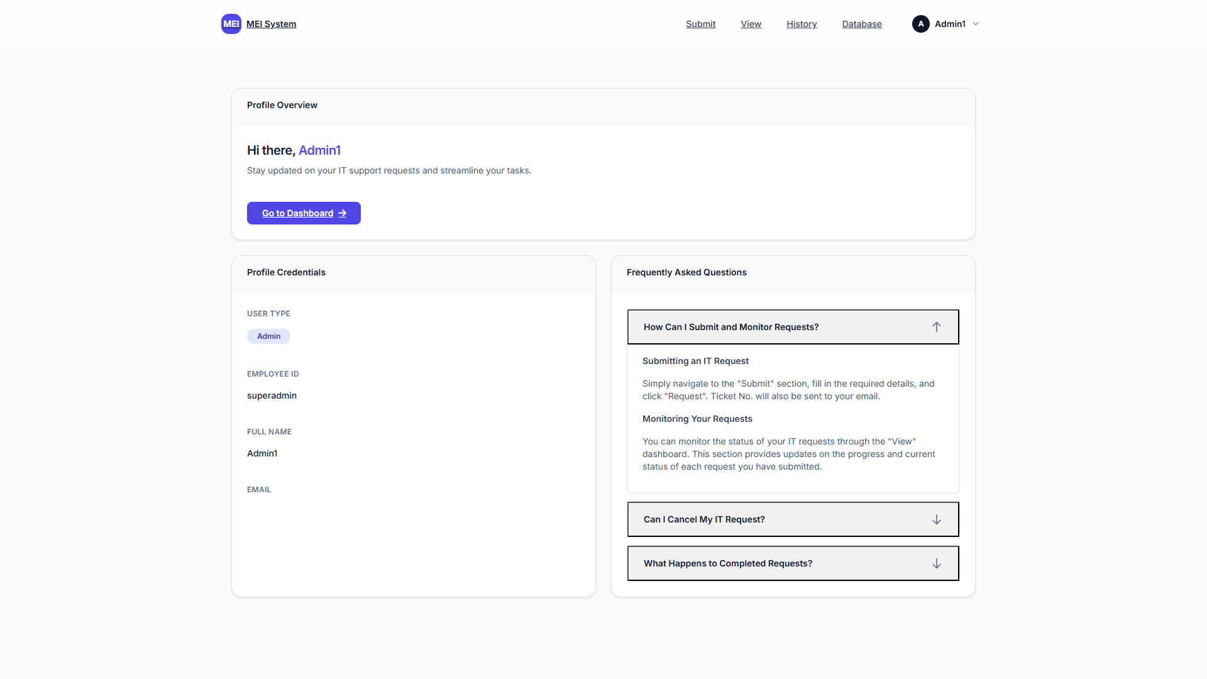Click the up arrow on Submit and Monitor FAQ
This screenshot has width=1207, height=679.
coord(936,327)
